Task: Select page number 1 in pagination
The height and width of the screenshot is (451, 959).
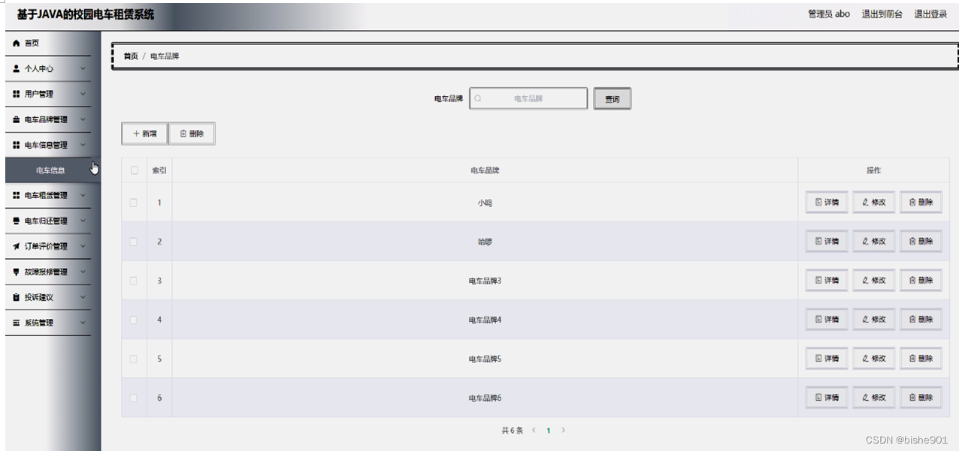Action: (549, 431)
